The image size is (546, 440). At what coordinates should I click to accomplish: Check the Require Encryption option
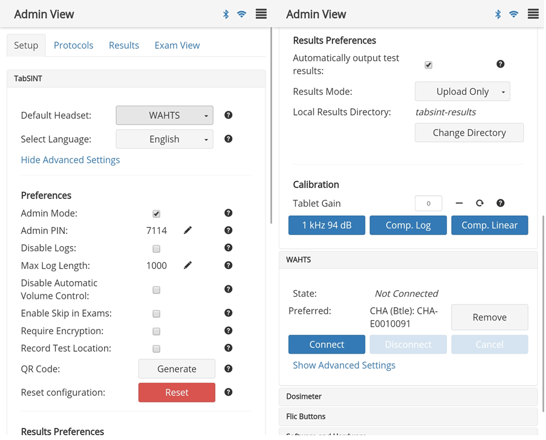click(157, 331)
